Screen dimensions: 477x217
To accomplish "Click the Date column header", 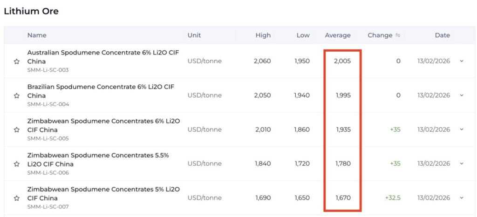I will click(442, 35).
